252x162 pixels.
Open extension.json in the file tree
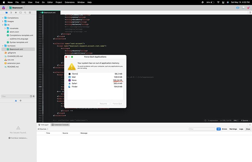pos(14,63)
